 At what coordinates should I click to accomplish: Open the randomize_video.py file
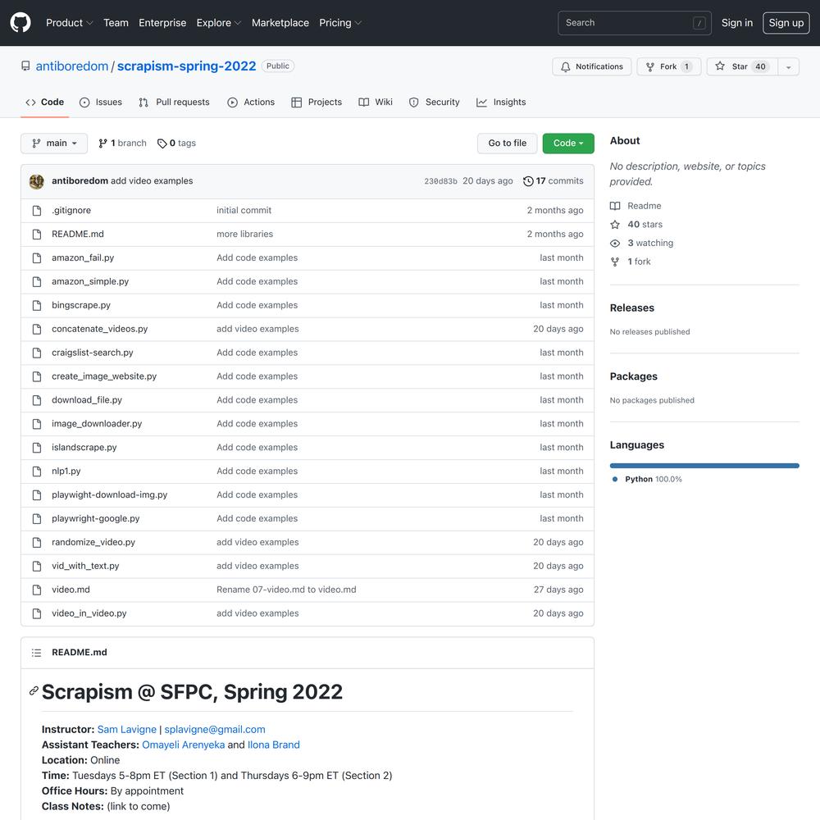click(93, 542)
